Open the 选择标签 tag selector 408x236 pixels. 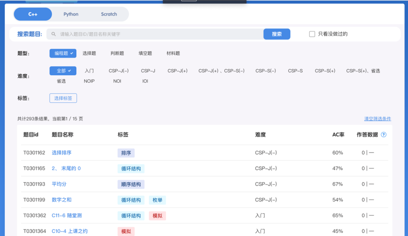click(63, 98)
